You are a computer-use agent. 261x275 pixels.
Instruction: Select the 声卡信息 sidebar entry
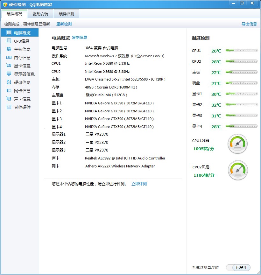click(x=20, y=99)
